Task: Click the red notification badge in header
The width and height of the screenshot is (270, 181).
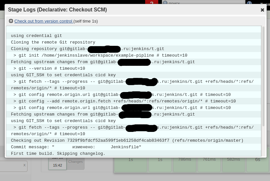Action: pyautogui.click(x=152, y=3)
